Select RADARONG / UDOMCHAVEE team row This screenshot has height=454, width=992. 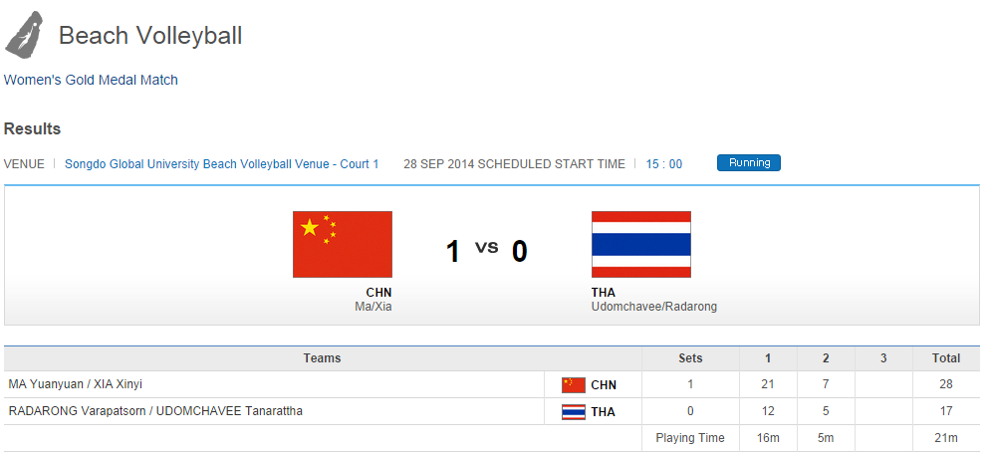(155, 411)
